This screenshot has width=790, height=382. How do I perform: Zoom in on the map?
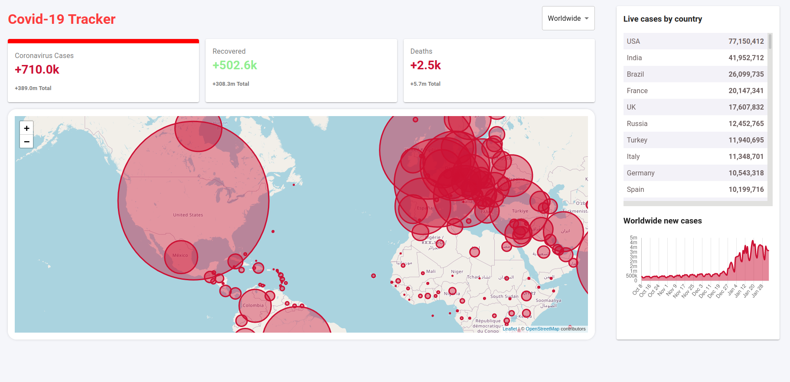tap(26, 128)
